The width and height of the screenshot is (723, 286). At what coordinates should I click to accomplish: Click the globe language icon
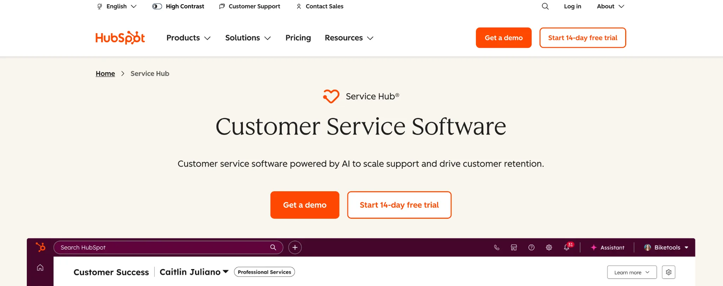(100, 6)
